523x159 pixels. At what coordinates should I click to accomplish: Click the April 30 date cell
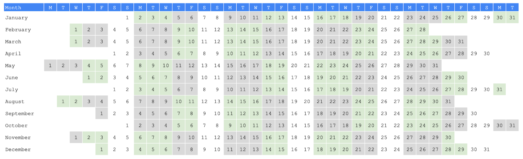tap(487, 53)
